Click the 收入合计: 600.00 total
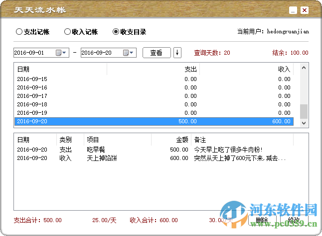322x236 pixels. point(154,220)
